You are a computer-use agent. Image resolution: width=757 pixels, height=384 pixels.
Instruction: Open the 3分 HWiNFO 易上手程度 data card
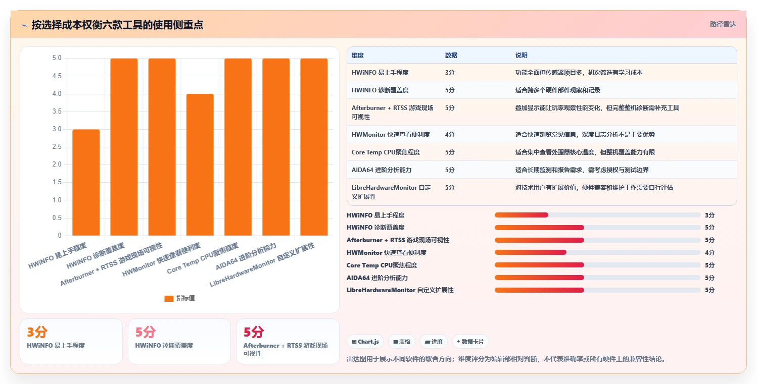(x=71, y=341)
